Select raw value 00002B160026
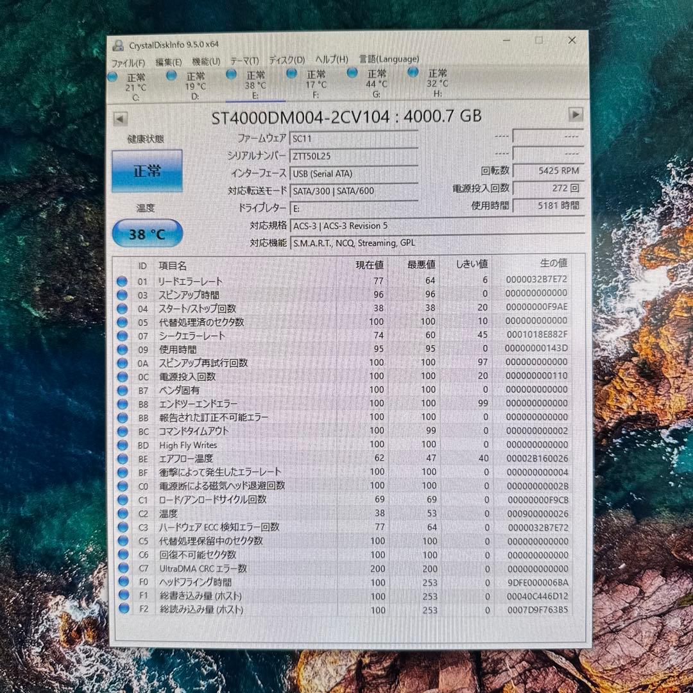693x693 pixels. [538, 458]
